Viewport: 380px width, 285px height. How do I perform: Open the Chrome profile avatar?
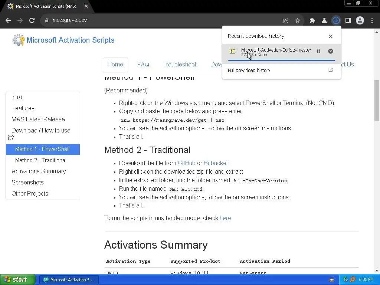coord(360,21)
